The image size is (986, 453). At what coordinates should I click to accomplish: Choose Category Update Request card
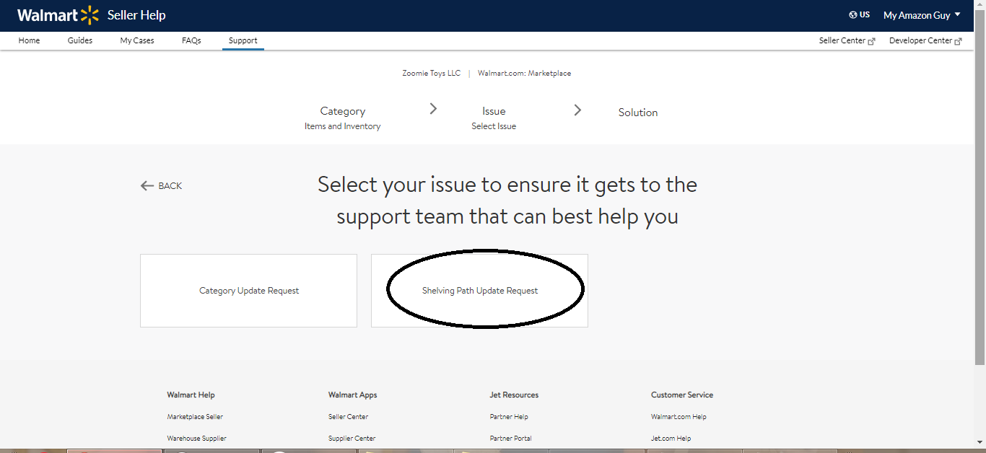click(x=248, y=291)
